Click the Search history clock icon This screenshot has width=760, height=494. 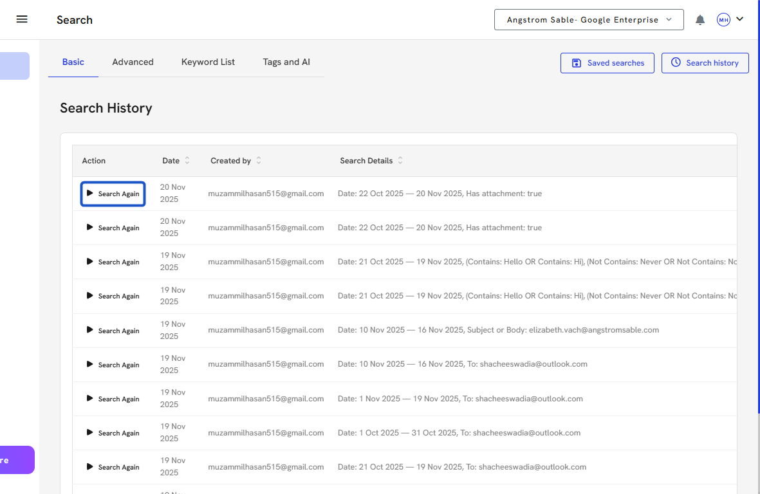point(676,62)
